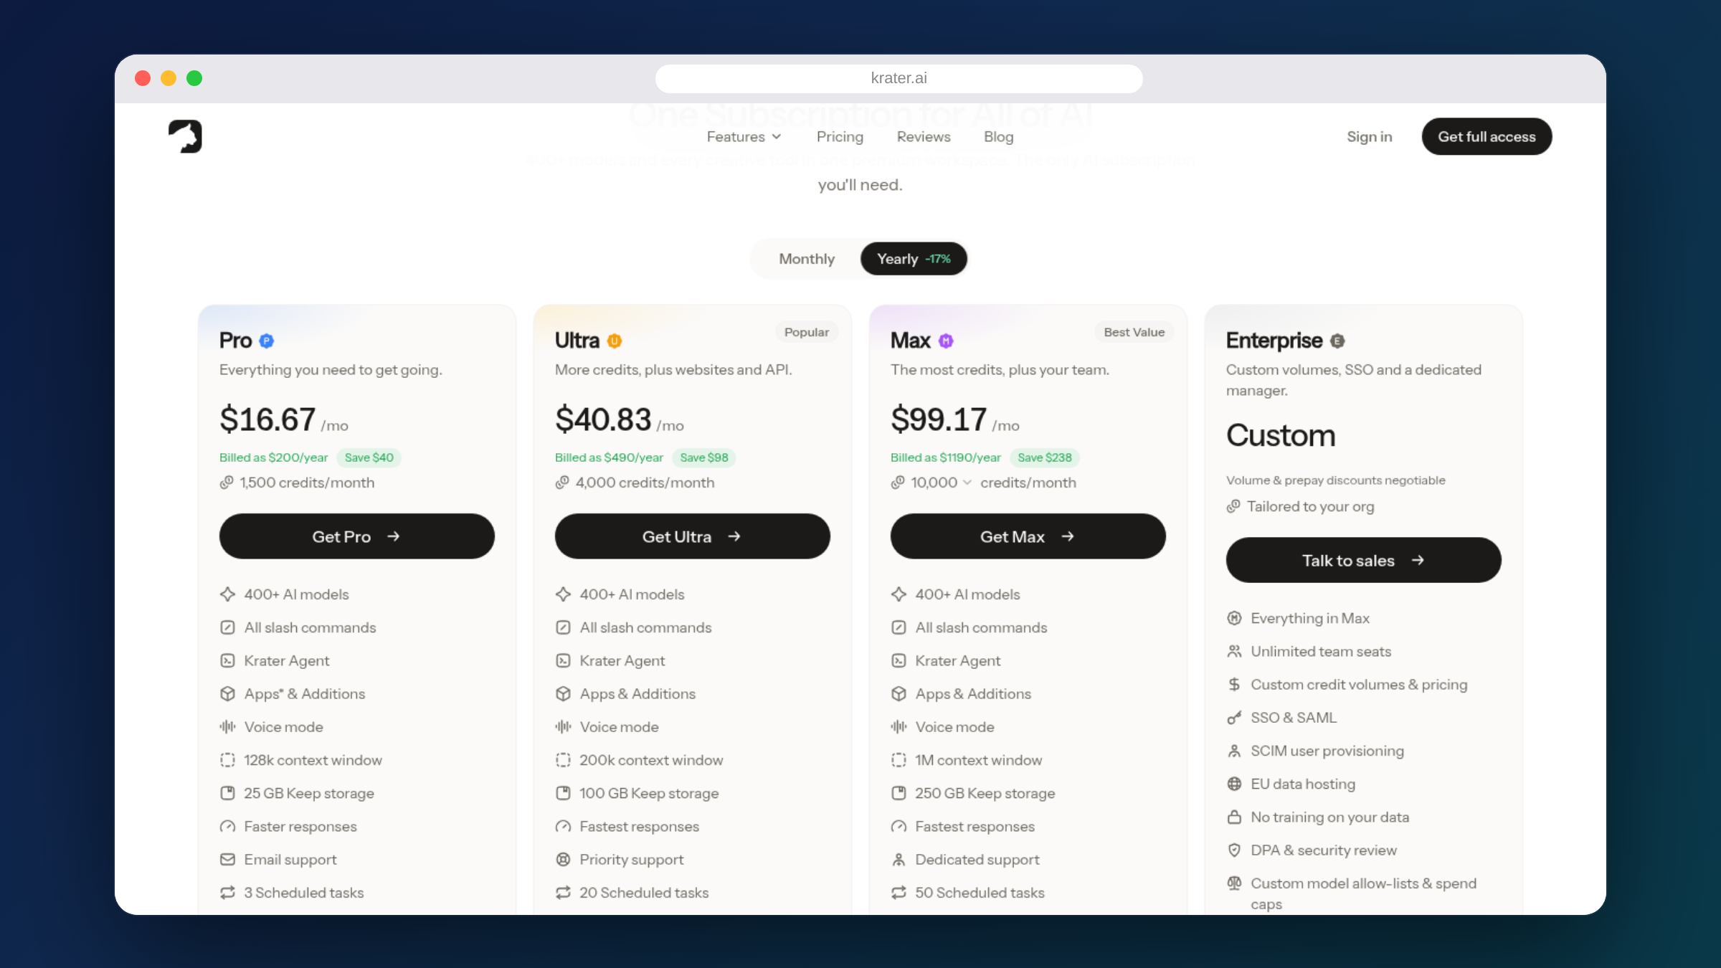Click the $40.83 price text
This screenshot has width=1721, height=968.
[x=603, y=419]
